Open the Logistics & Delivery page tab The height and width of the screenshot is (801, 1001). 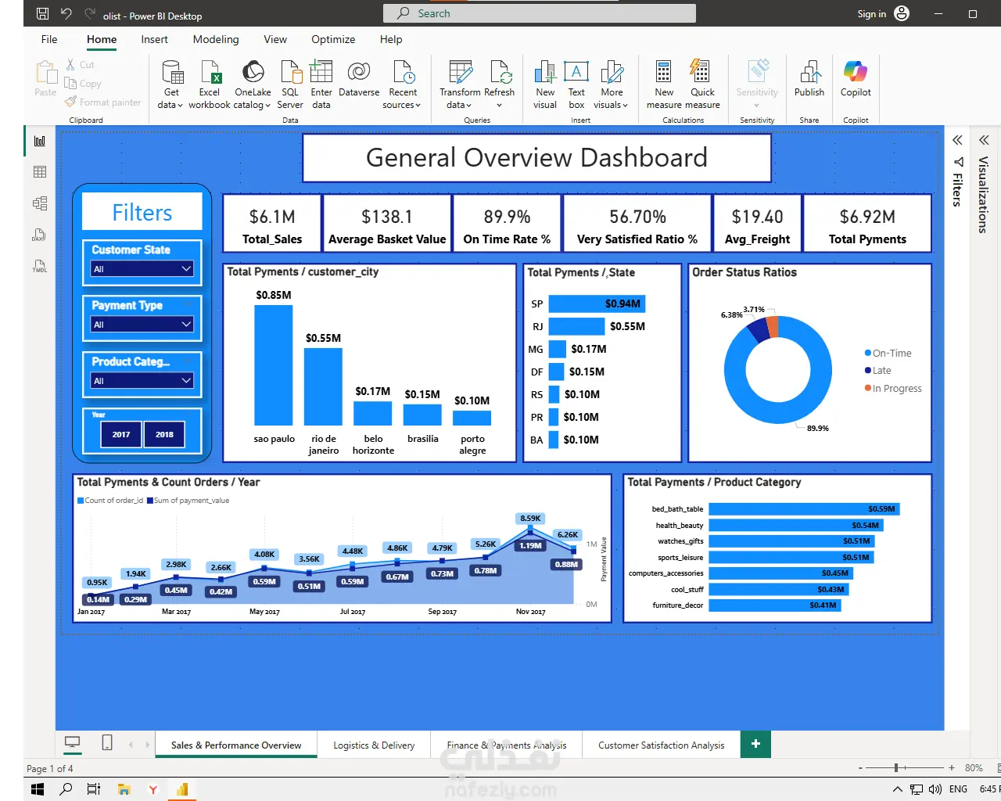point(374,745)
